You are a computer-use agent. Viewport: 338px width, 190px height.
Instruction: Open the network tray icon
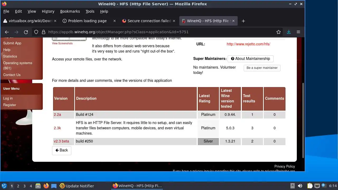[317, 186]
